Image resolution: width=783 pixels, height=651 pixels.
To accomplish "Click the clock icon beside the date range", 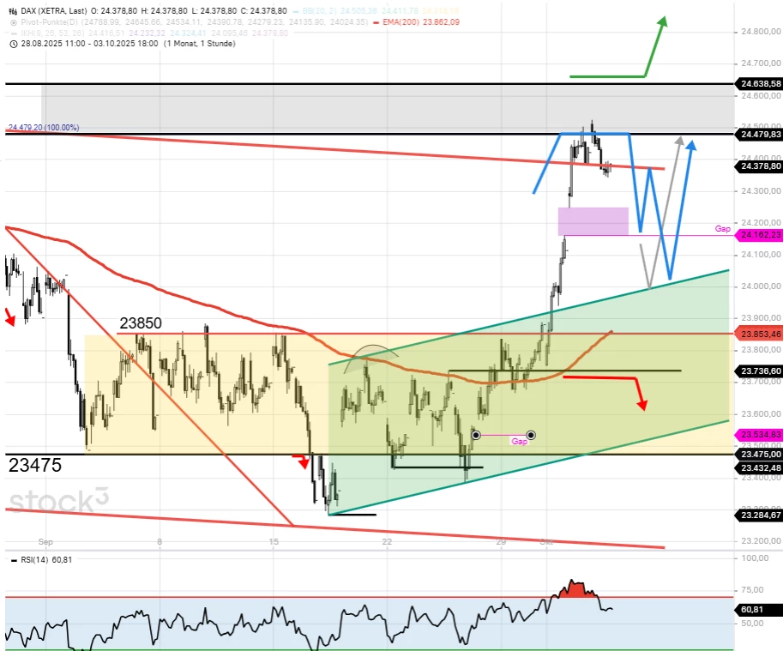I will pyautogui.click(x=13, y=42).
